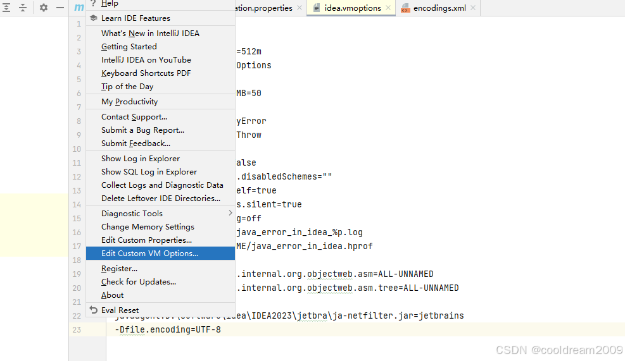Click the -Dfile.encoding=UTF-8 line
625x361 pixels.
click(168, 329)
